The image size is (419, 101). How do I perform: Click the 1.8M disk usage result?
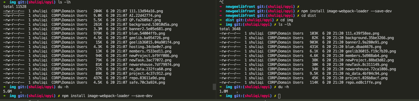(x=224, y=91)
